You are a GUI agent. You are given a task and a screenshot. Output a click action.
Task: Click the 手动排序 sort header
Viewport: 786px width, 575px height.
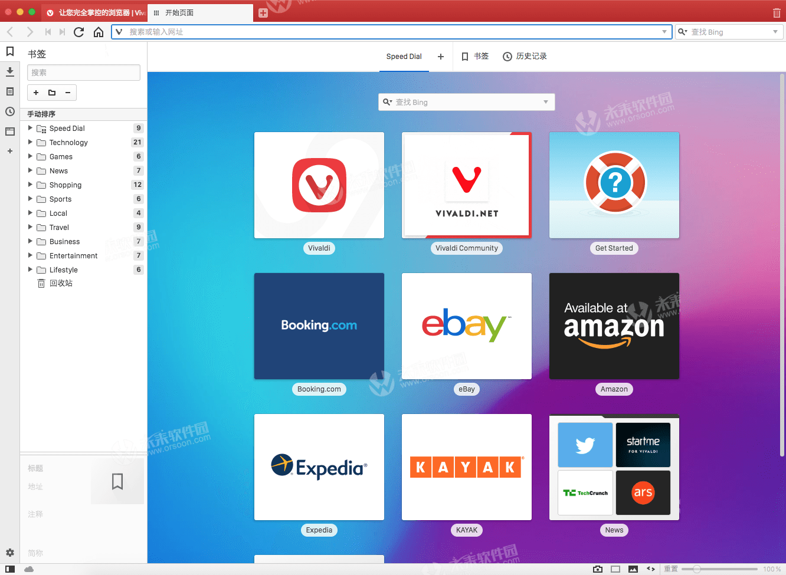(x=83, y=114)
